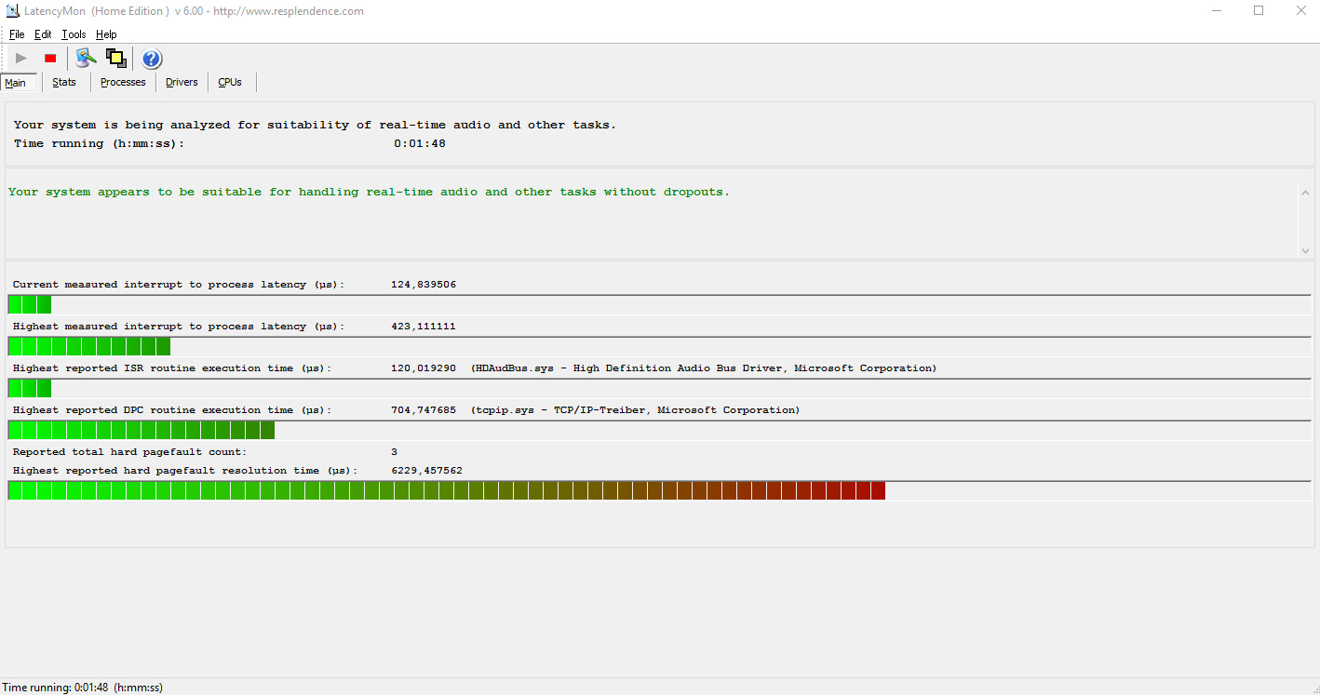Click the hard pagefault count value 3
This screenshot has width=1320, height=695.
(x=394, y=452)
